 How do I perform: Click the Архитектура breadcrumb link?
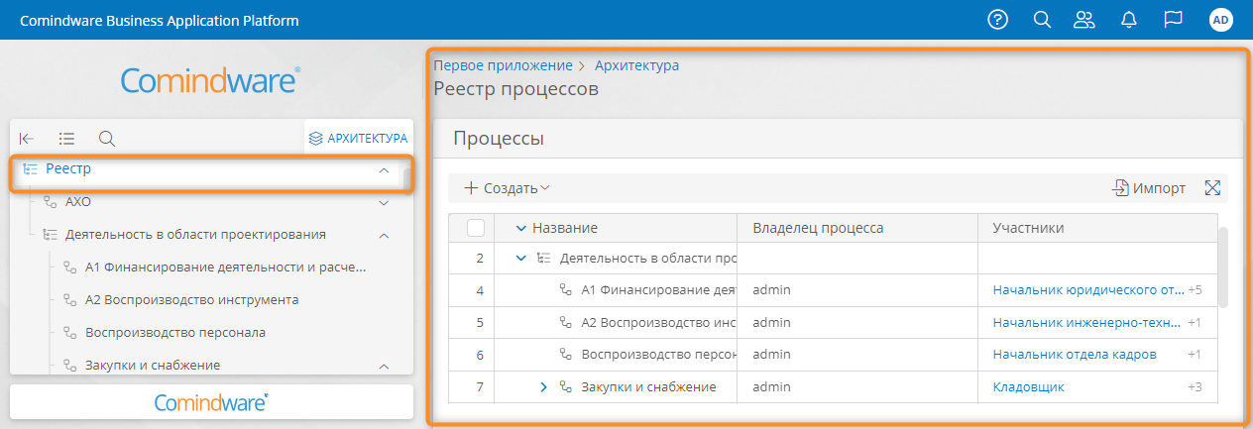[636, 65]
